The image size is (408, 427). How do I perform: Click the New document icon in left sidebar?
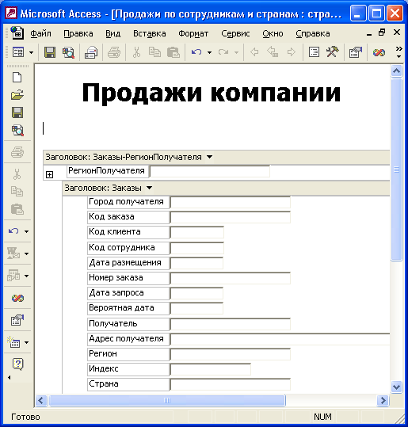coord(17,78)
